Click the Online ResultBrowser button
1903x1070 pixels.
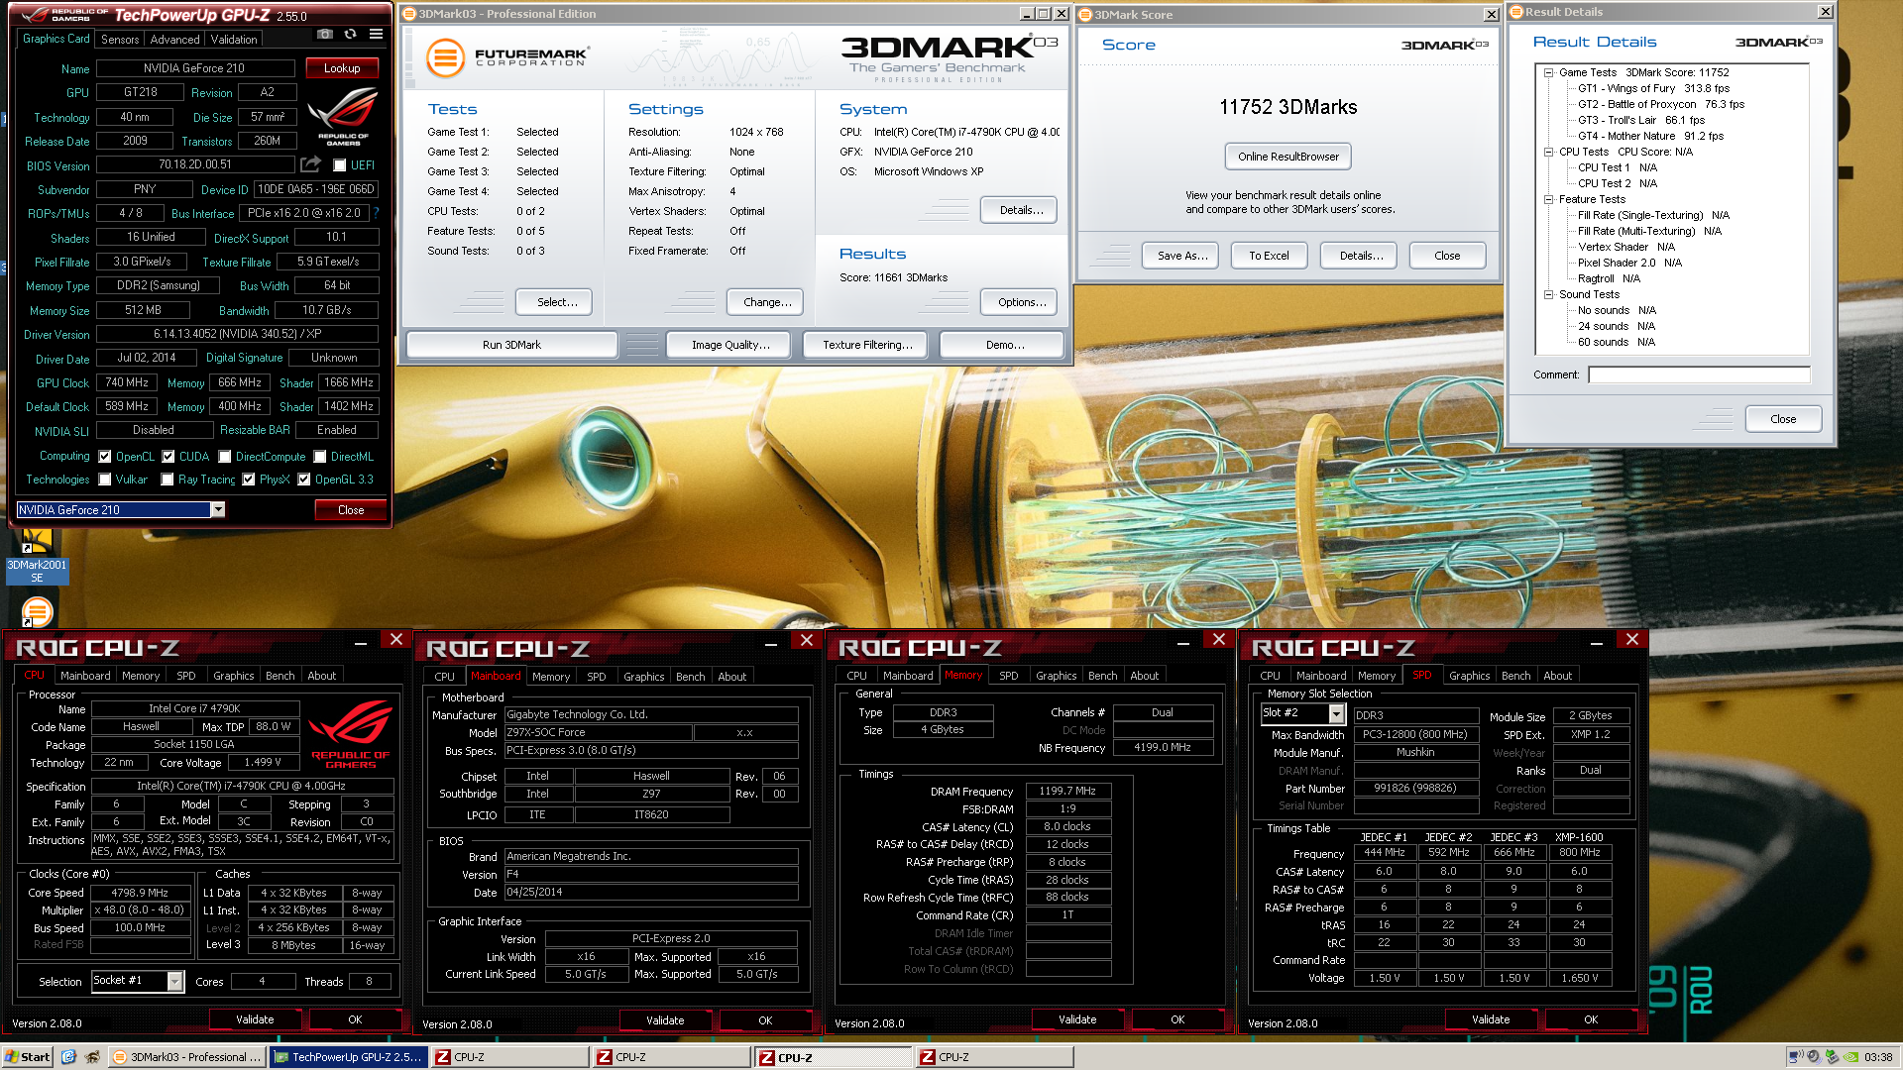click(1288, 157)
